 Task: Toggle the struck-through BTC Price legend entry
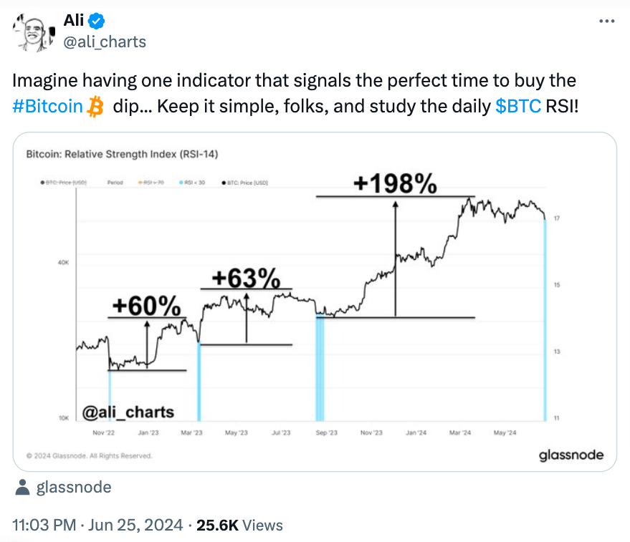(64, 183)
